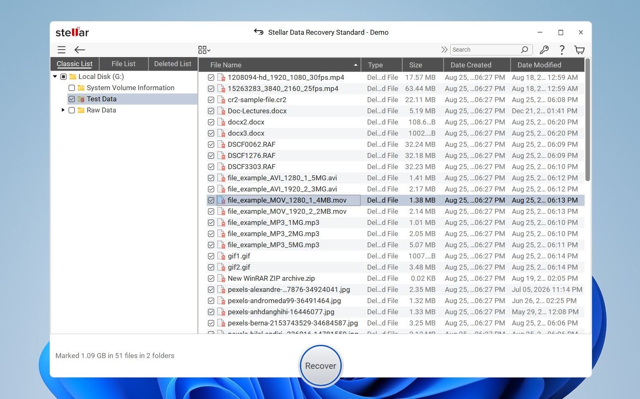
Task: Click file icon of docx2.docx
Action: point(221,122)
